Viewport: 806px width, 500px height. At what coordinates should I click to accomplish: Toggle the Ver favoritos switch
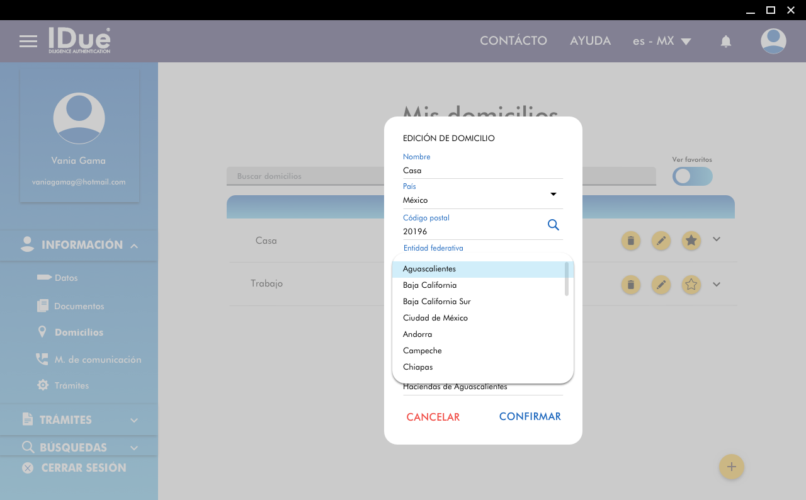tap(692, 176)
